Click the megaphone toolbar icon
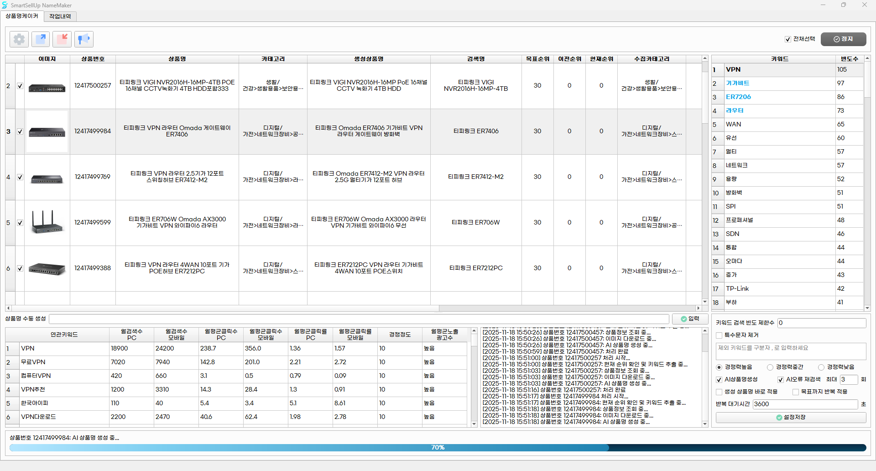This screenshot has height=471, width=876. (83, 39)
